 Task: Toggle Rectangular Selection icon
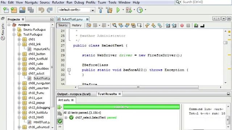[x=140, y=26]
